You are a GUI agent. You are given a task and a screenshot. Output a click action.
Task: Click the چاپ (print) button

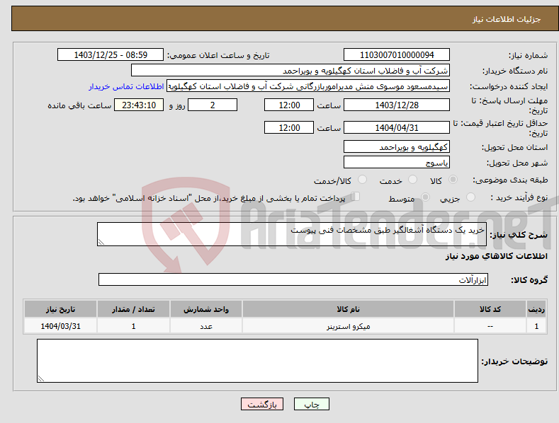311,405
